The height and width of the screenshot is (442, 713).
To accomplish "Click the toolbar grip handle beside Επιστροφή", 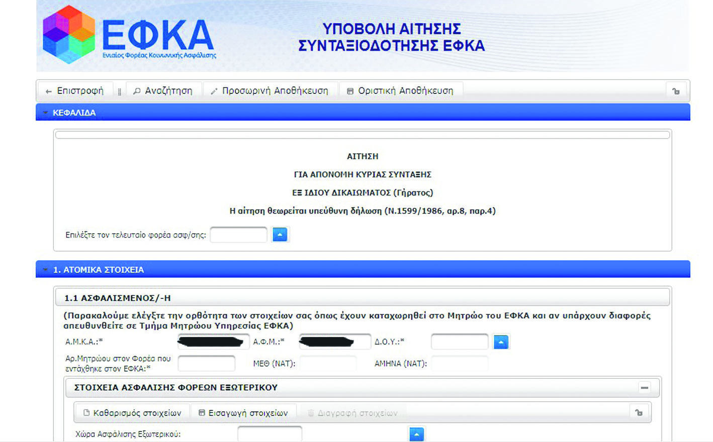I will (x=119, y=91).
